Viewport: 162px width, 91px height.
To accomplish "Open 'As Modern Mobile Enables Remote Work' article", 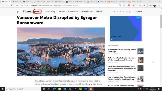I will 121,59.
